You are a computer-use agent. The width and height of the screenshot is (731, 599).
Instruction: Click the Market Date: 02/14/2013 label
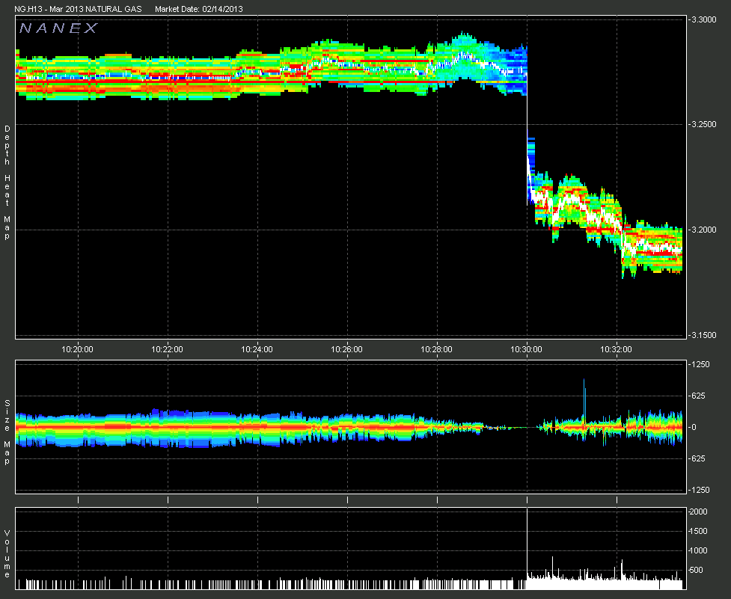[x=198, y=9]
